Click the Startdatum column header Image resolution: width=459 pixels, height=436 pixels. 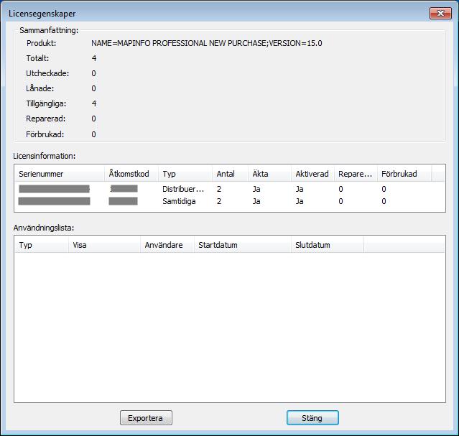tap(243, 245)
